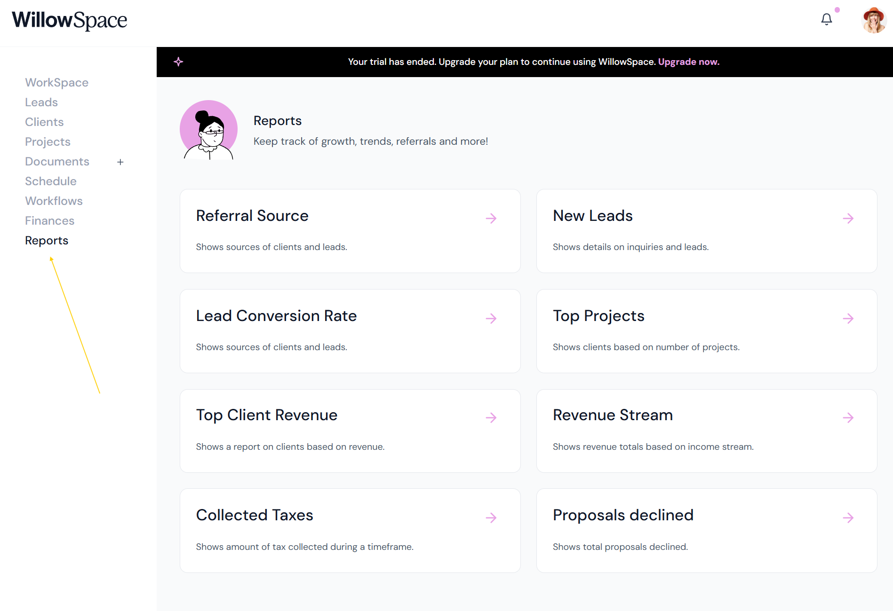The width and height of the screenshot is (893, 611).
Task: Click the arrow on Lead Conversion Rate card
Action: [491, 318]
